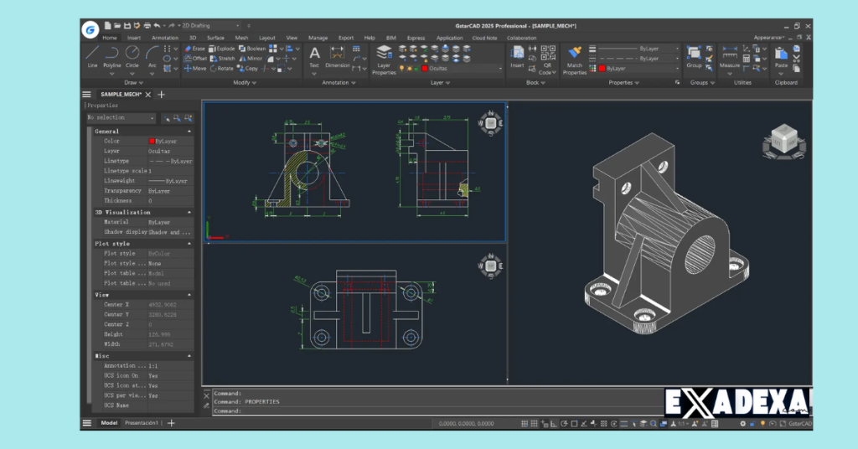858x449 pixels.
Task: Switch to the Surface ribbon tab
Action: coord(215,38)
